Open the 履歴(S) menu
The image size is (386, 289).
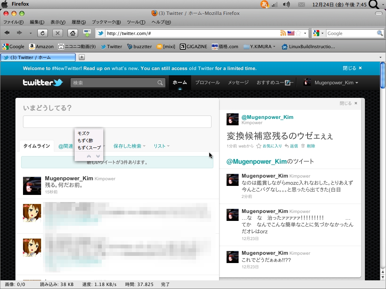click(x=78, y=22)
